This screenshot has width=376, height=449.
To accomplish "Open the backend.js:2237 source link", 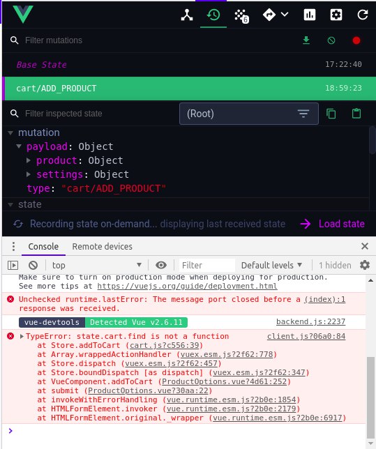I will (x=310, y=322).
